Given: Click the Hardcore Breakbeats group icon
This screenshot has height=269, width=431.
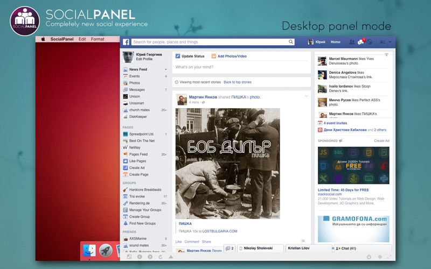Looking at the screenshot, I should point(126,190).
